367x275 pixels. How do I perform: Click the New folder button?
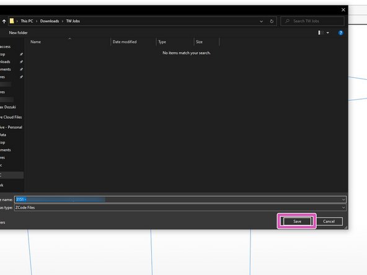(18, 33)
